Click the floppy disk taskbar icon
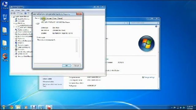This screenshot has width=196, height=110. point(34,107)
